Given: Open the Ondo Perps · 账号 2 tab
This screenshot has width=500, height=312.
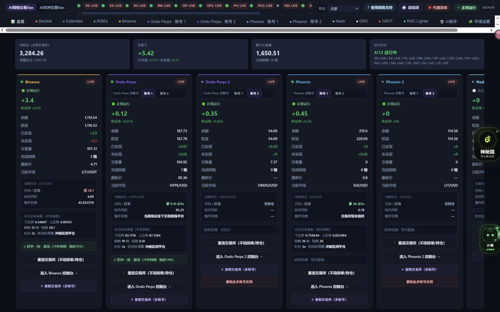Looking at the screenshot, I should [x=216, y=21].
